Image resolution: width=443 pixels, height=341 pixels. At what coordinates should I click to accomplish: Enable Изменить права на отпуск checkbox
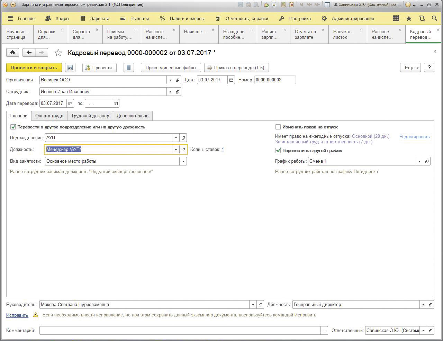pos(278,127)
